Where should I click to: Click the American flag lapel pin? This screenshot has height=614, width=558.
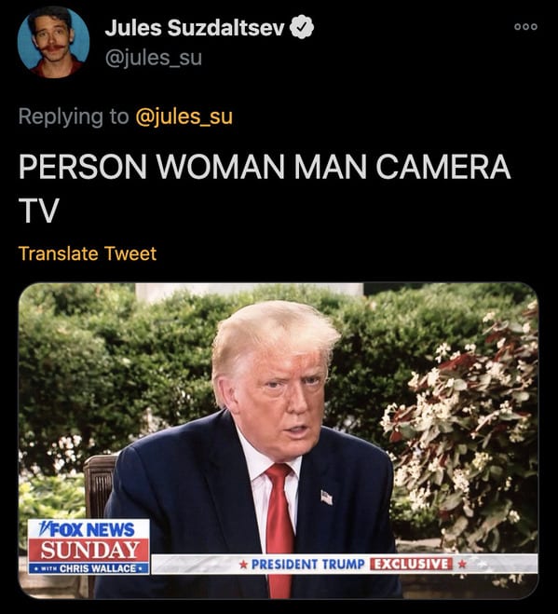click(327, 498)
